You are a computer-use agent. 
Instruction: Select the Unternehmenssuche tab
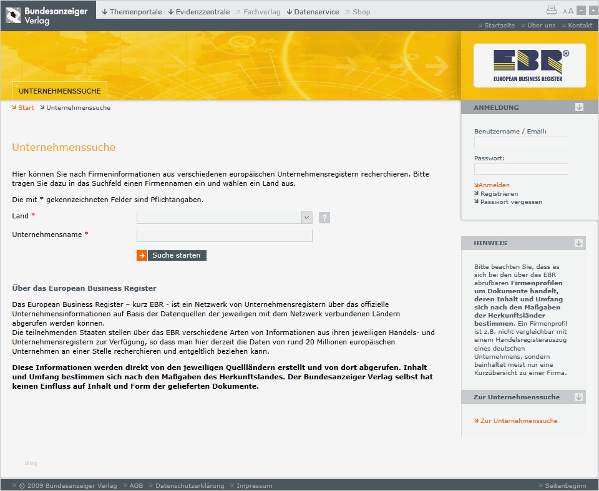(x=60, y=91)
